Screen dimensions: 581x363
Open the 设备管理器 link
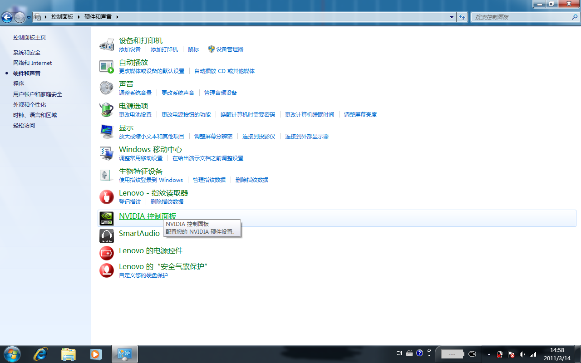pyautogui.click(x=230, y=49)
